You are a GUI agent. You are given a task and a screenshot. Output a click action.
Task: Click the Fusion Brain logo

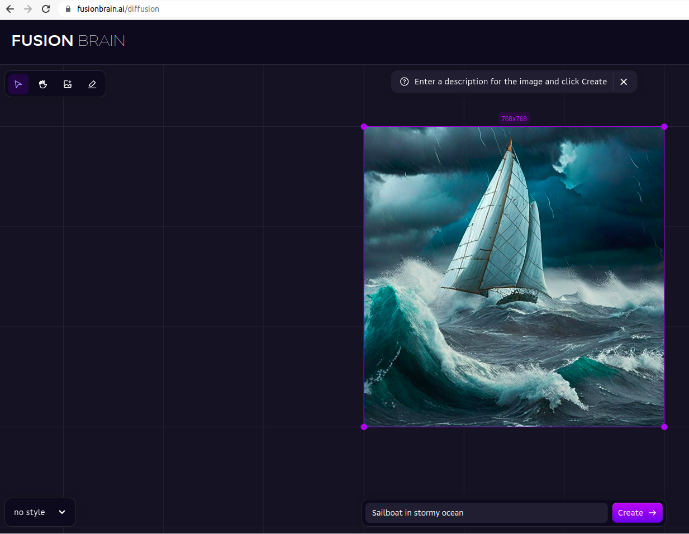(x=68, y=41)
